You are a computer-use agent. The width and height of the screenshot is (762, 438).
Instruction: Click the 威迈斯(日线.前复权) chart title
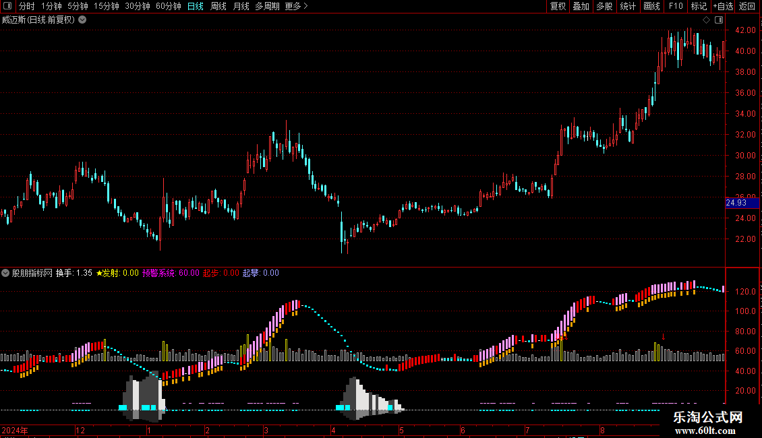[38, 20]
